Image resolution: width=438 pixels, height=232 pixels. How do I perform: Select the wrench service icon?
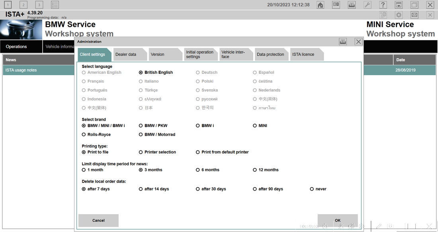tap(367, 4)
